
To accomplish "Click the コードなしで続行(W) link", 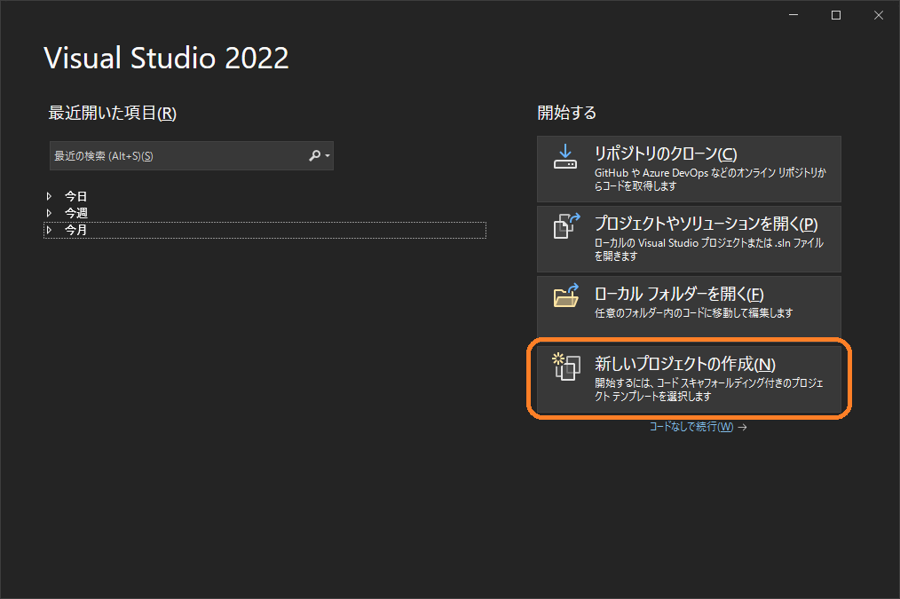I will click(x=691, y=426).
